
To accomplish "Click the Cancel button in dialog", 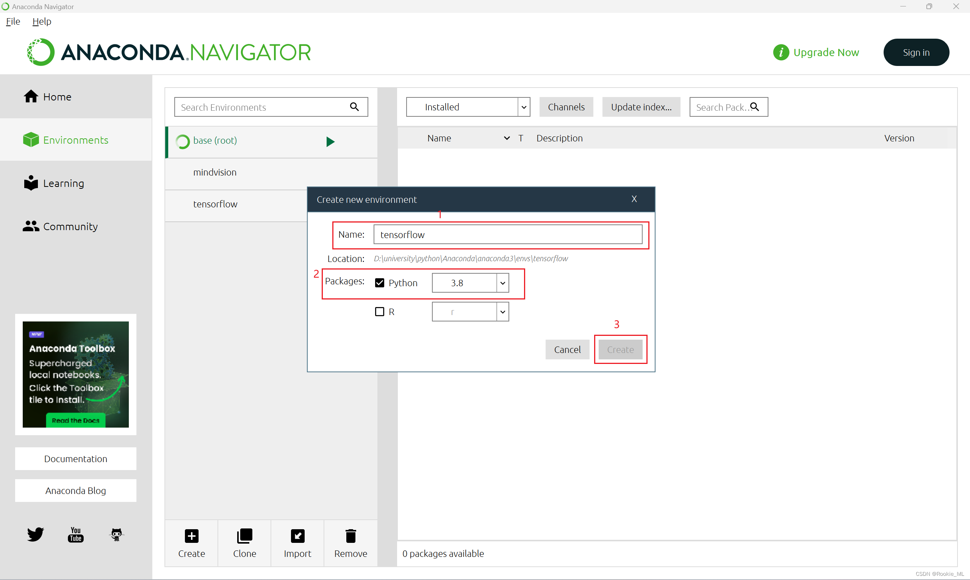I will click(x=567, y=350).
